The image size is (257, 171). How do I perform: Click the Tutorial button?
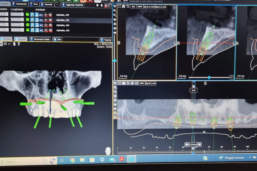pos(105,40)
